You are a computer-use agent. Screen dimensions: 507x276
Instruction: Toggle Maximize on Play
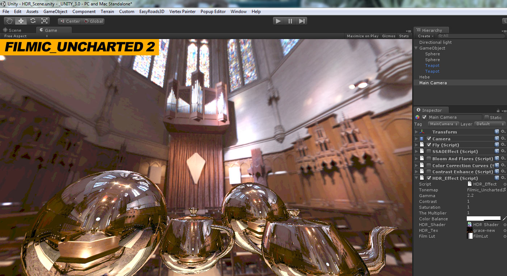coord(363,36)
